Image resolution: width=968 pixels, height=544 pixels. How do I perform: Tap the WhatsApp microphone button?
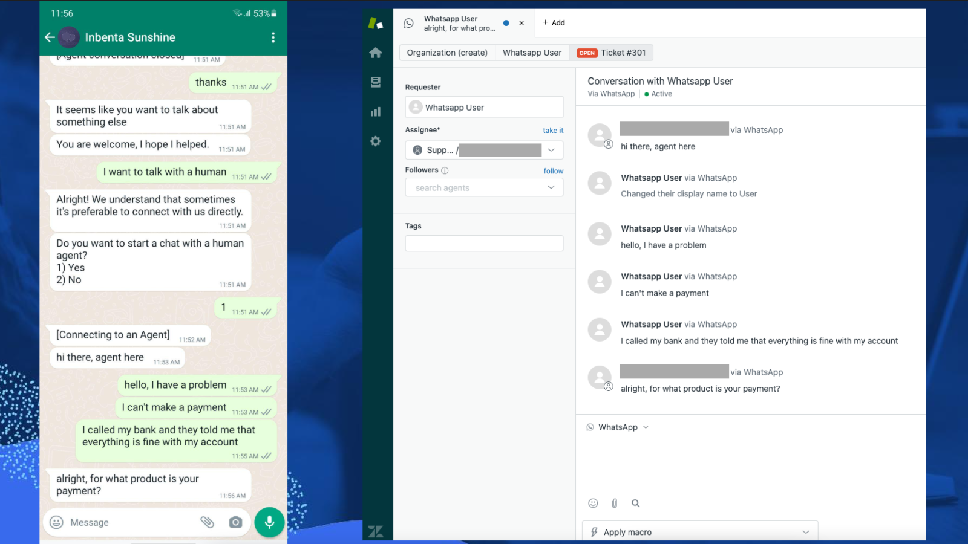tap(269, 522)
